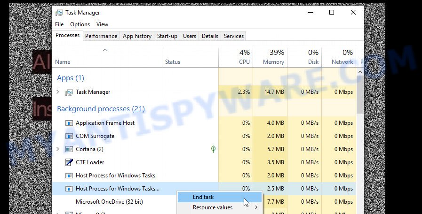Click the green leaf status icon beside Cortana
The image size is (422, 214).
coord(213,149)
